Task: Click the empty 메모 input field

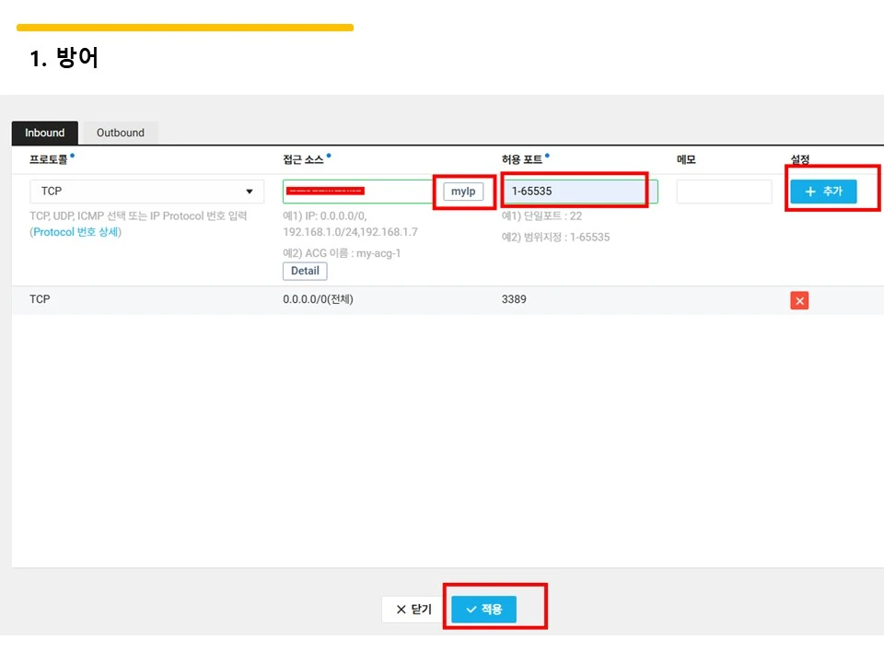Action: [724, 192]
